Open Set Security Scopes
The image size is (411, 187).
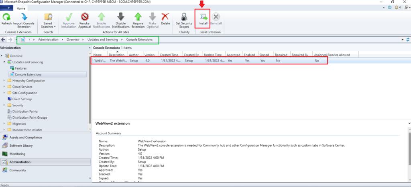pyautogui.click(x=184, y=20)
